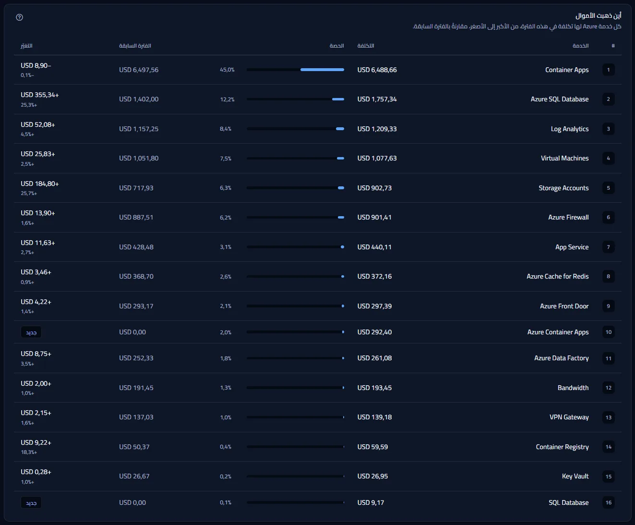
Task: Click the share percentage 7,5%
Action: pos(226,159)
